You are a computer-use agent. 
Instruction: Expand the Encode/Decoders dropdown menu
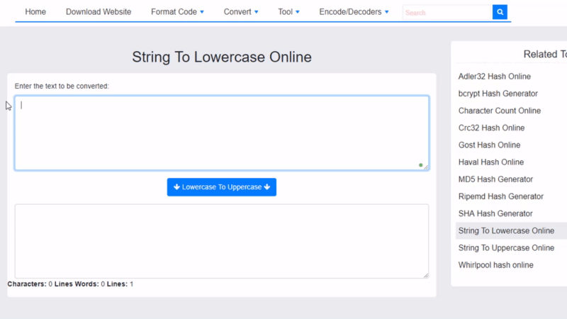click(354, 12)
